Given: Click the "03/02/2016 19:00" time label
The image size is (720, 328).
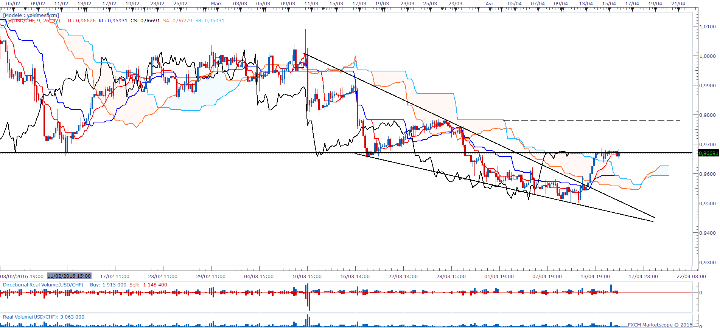Looking at the screenshot, I should (22, 277).
